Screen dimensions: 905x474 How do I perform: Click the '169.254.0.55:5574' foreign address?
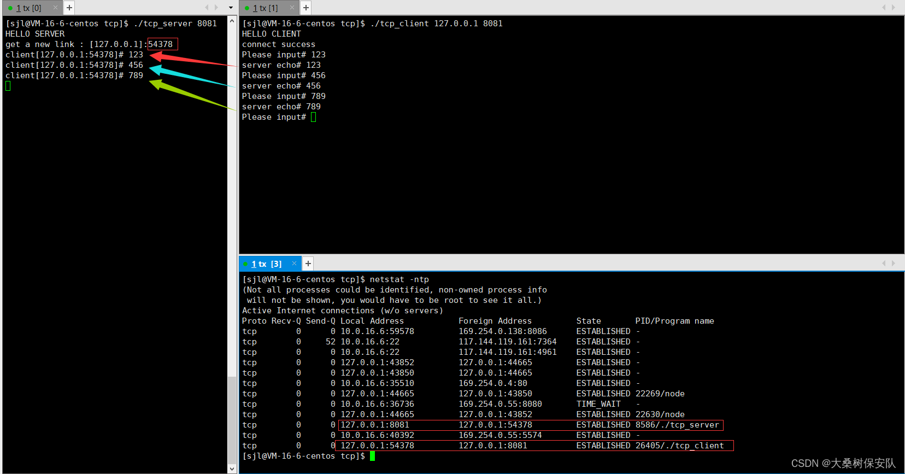(x=500, y=435)
